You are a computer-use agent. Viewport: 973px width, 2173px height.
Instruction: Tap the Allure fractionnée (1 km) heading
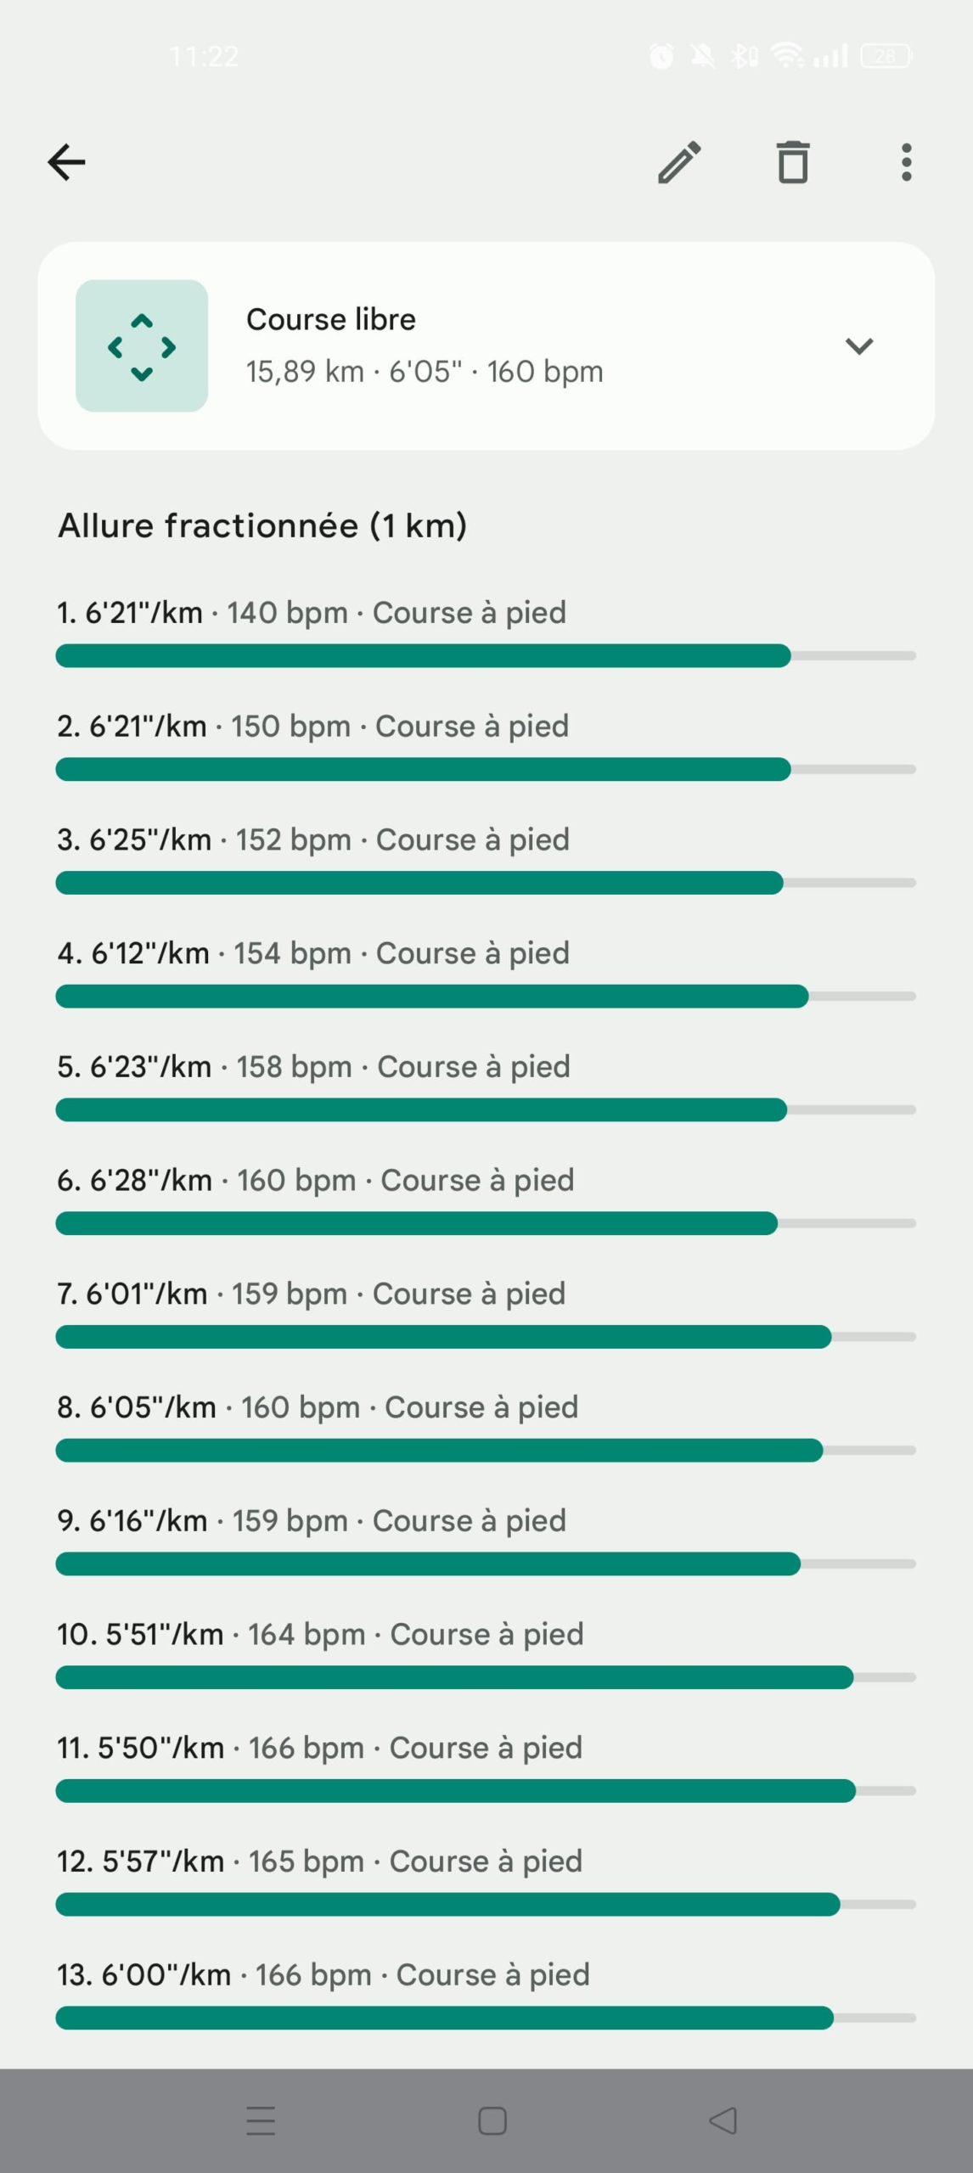coord(262,526)
